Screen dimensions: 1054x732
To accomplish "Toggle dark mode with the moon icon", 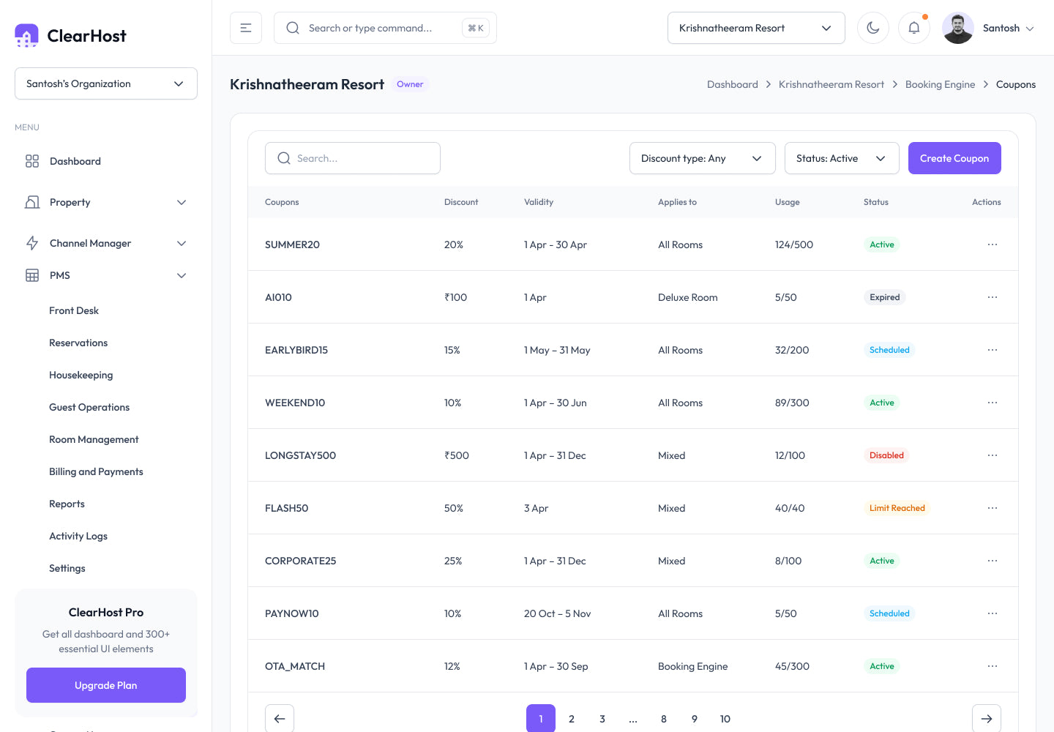I will coord(873,28).
